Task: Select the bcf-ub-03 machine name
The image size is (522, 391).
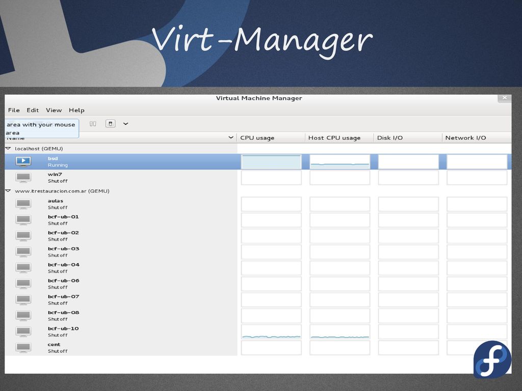Action: [x=63, y=248]
